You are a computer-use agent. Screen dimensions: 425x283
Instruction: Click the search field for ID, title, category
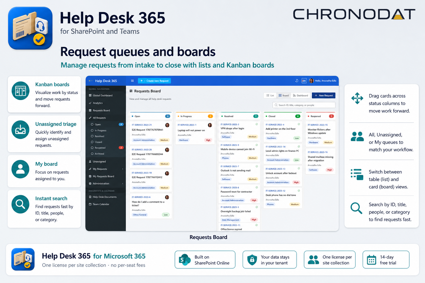[x=304, y=105]
